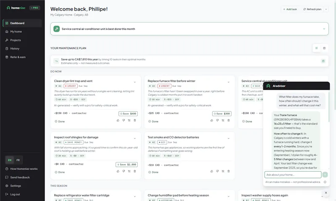Thumbs down Clean dryer lint trap task
This screenshot has width=336, height=201.
tap(123, 120)
